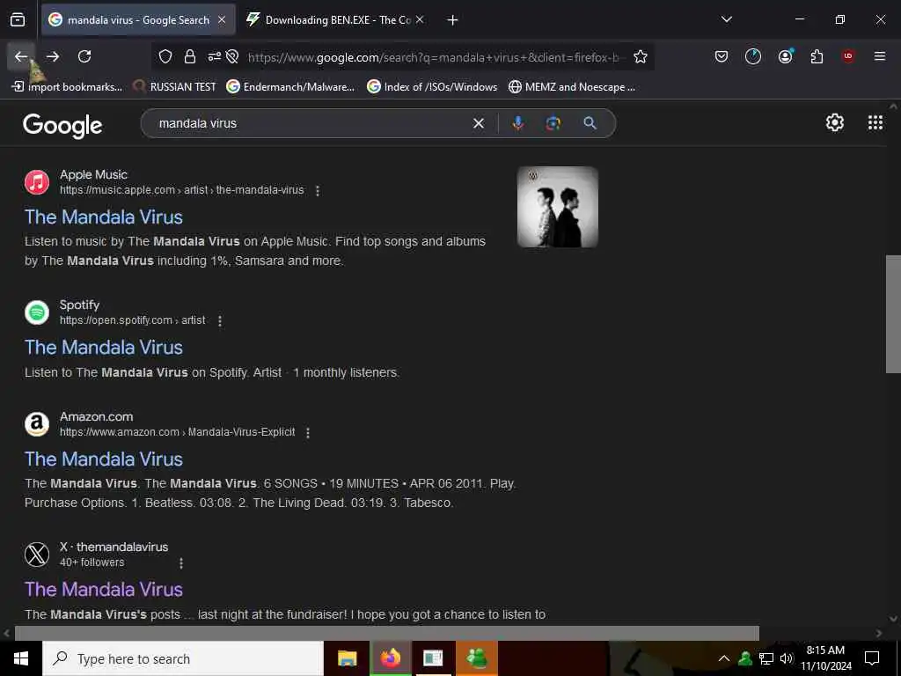
Task: Show hidden system tray icons chevron
Action: pos(724,658)
